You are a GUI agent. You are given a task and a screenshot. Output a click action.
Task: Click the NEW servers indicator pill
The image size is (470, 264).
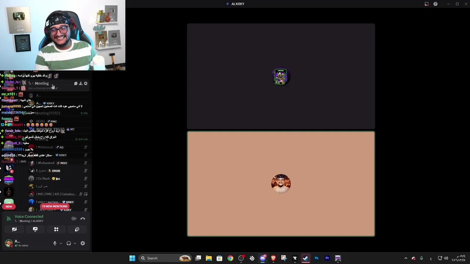tap(9, 206)
